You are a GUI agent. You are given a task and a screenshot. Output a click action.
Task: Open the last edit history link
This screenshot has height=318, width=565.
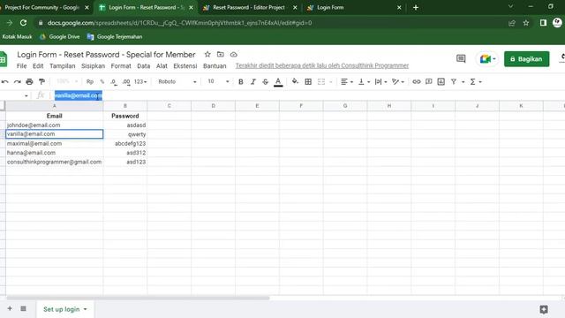tap(322, 65)
